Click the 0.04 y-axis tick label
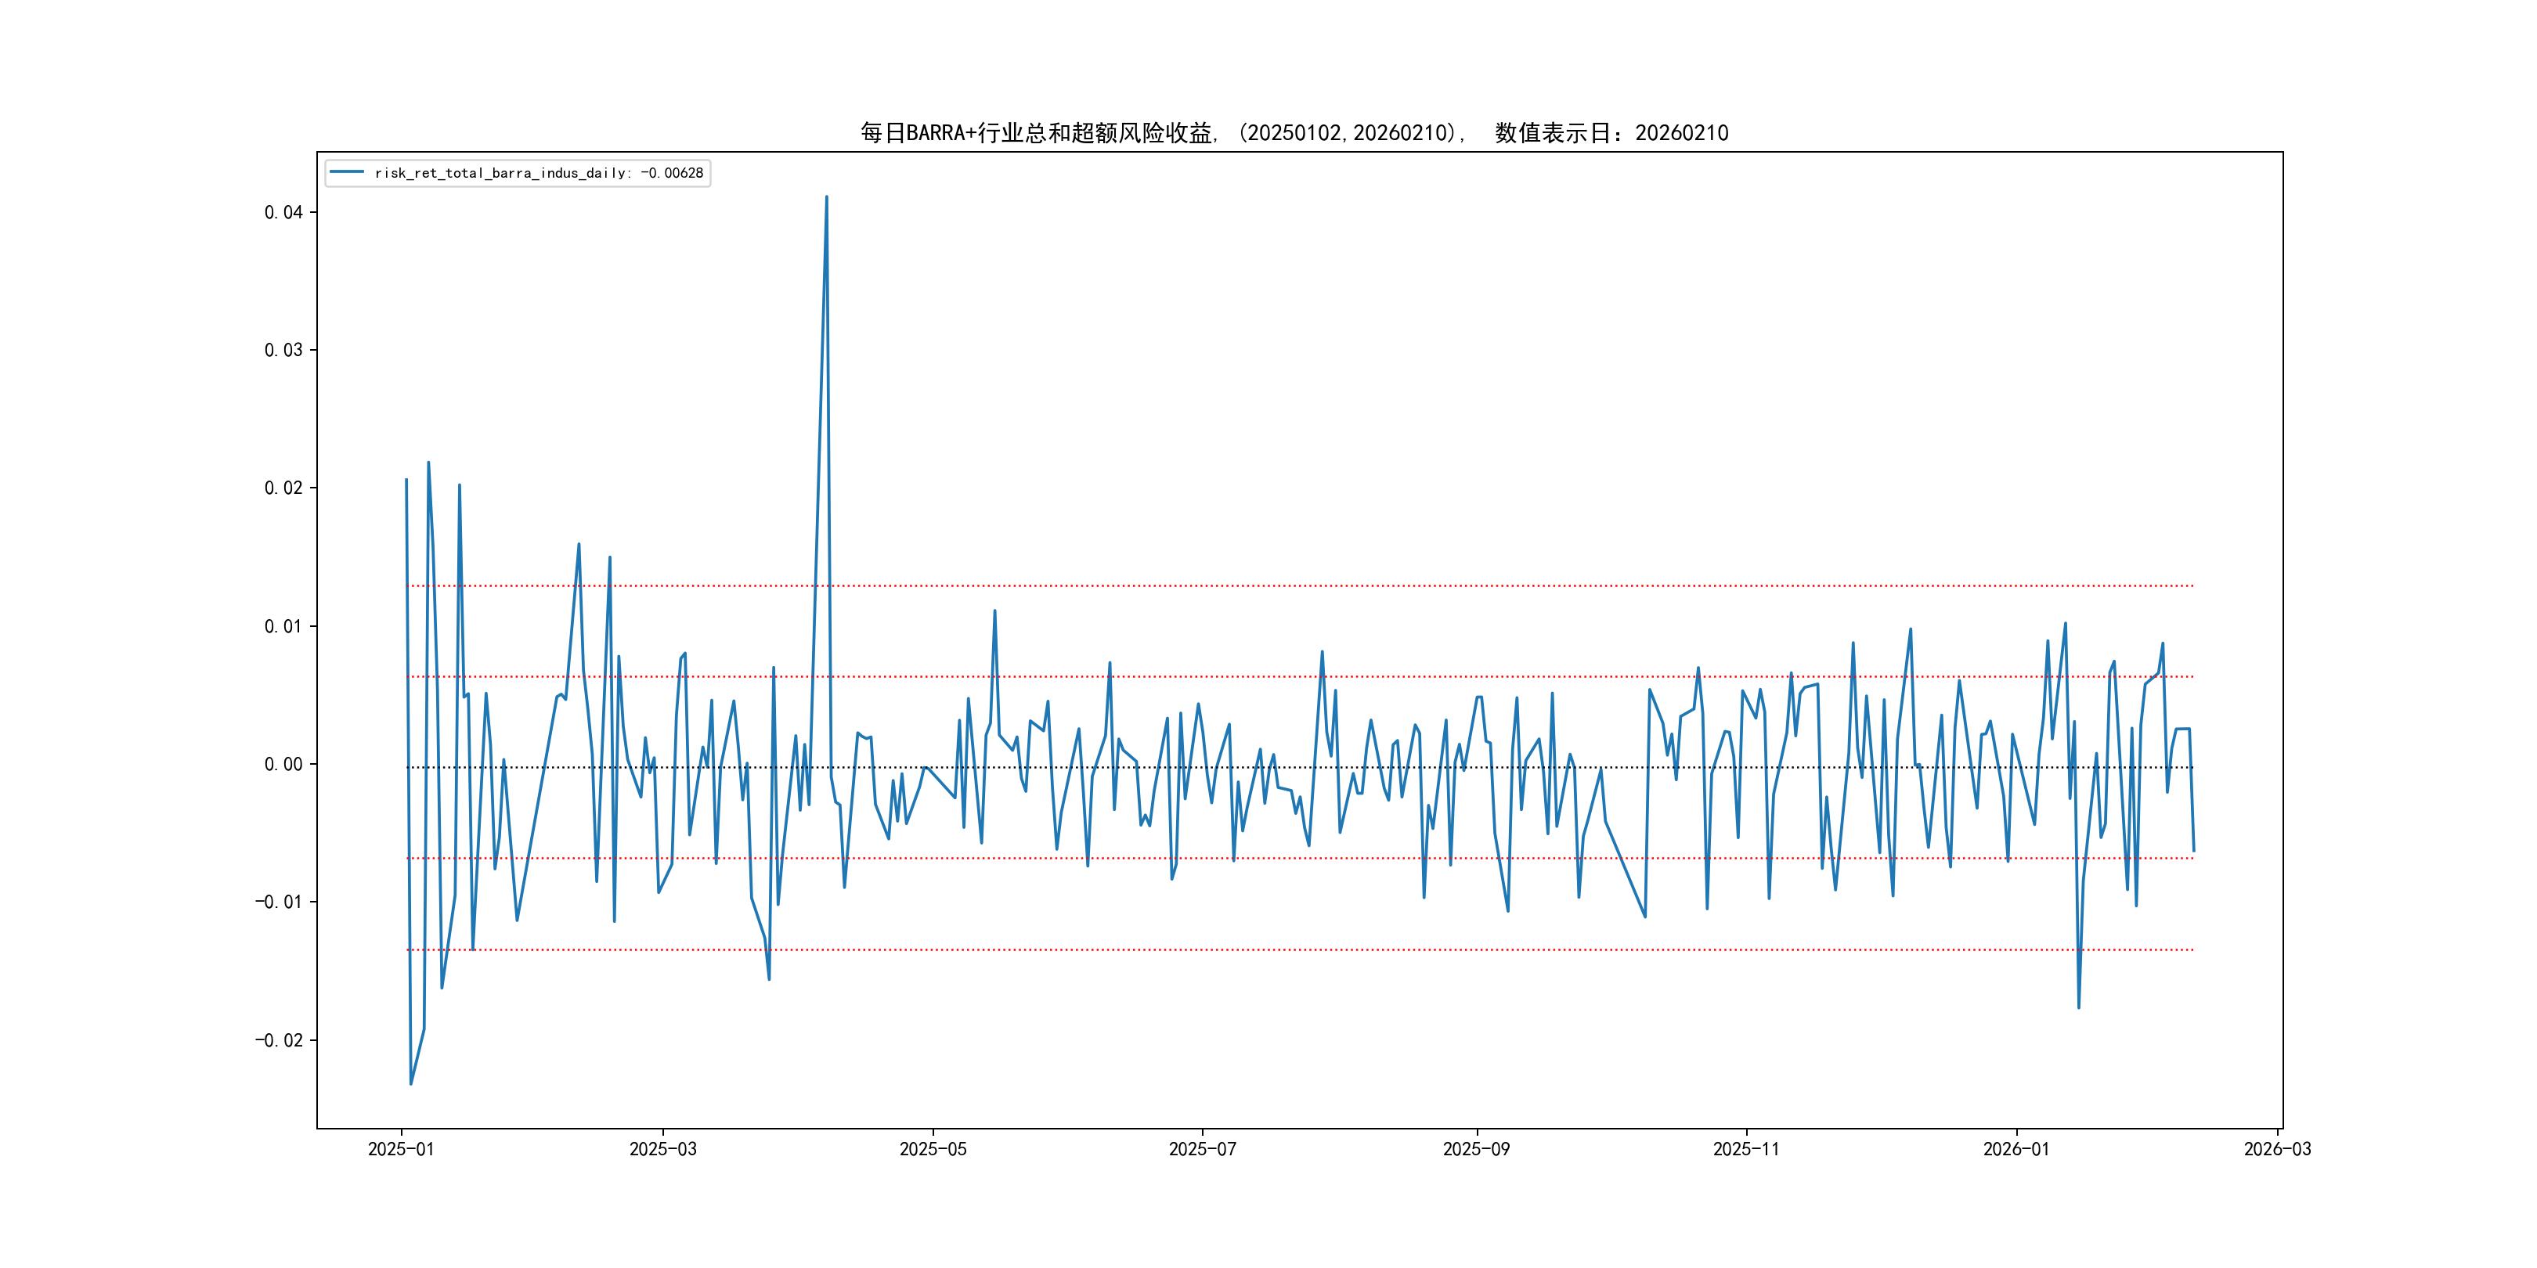The width and height of the screenshot is (2537, 1268). click(x=283, y=213)
